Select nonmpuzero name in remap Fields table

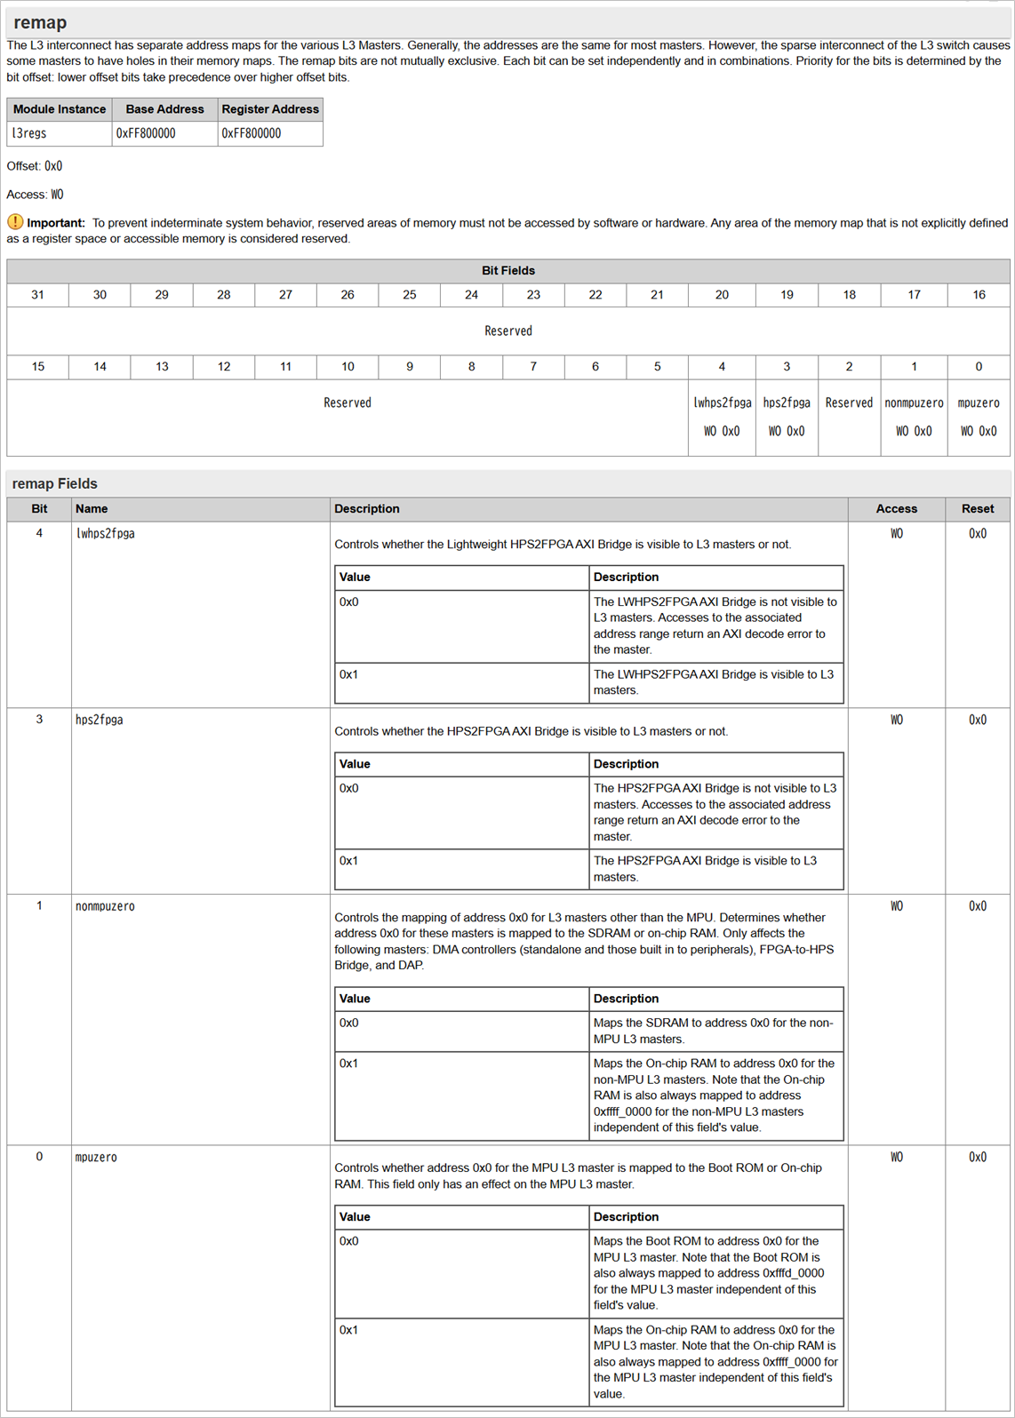(x=105, y=907)
